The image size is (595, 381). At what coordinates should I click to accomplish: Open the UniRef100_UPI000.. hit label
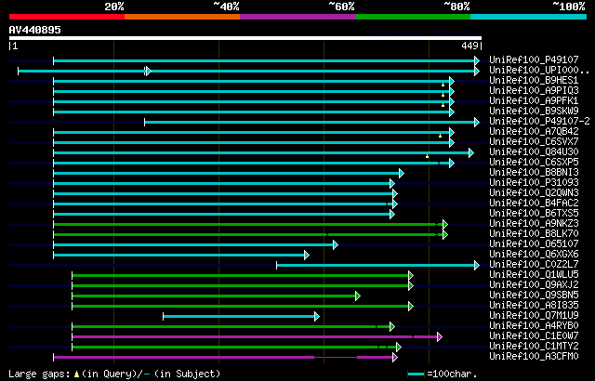point(539,70)
